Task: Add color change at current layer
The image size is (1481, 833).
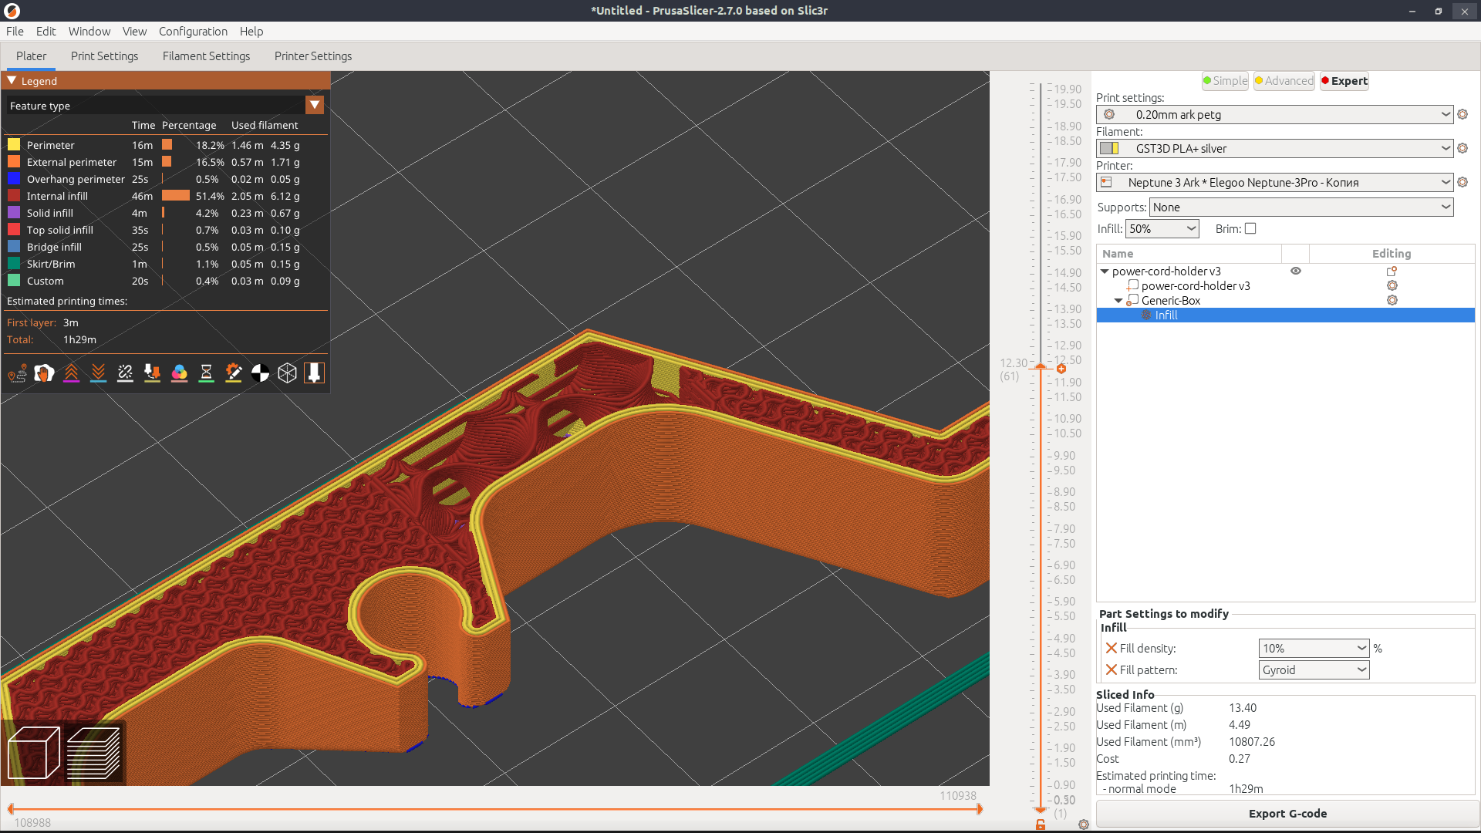Action: [x=1061, y=369]
